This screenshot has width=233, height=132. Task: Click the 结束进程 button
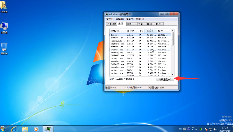click(165, 79)
